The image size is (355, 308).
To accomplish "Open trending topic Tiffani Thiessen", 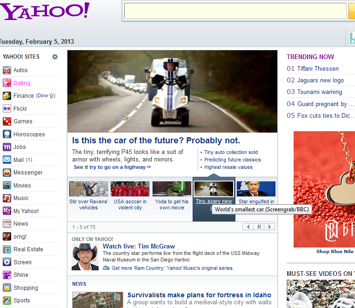I will [318, 68].
